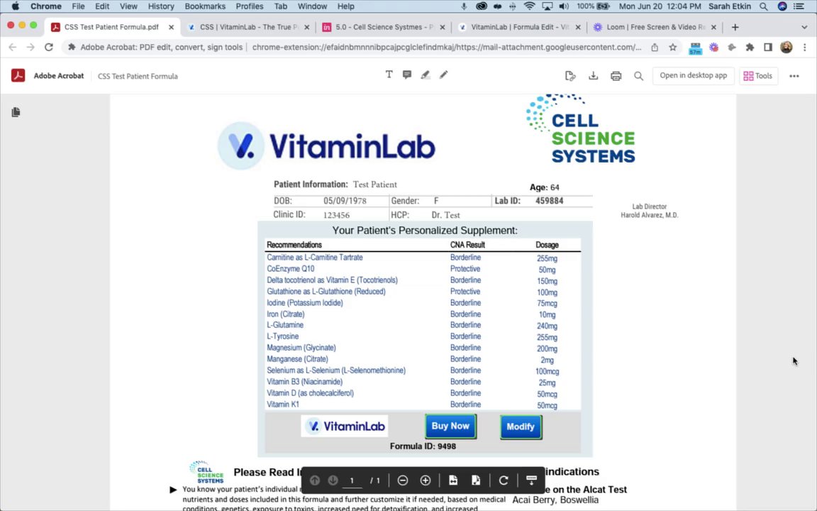This screenshot has height=511, width=817.
Task: Click the Chrome share page icon
Action: [655, 48]
